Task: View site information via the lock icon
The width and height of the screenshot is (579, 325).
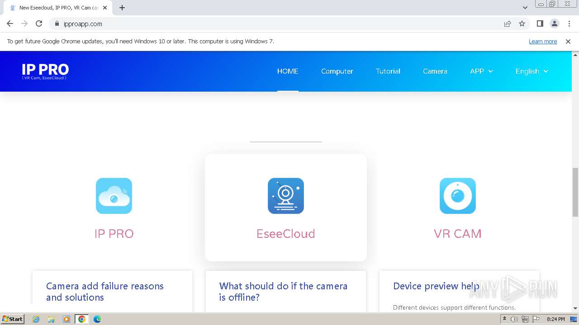Action: click(x=57, y=24)
